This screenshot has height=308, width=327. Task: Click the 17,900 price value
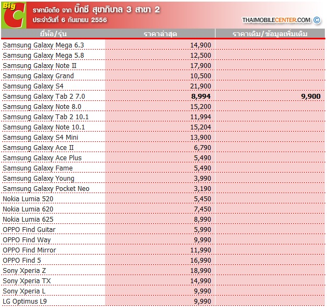click(200, 66)
